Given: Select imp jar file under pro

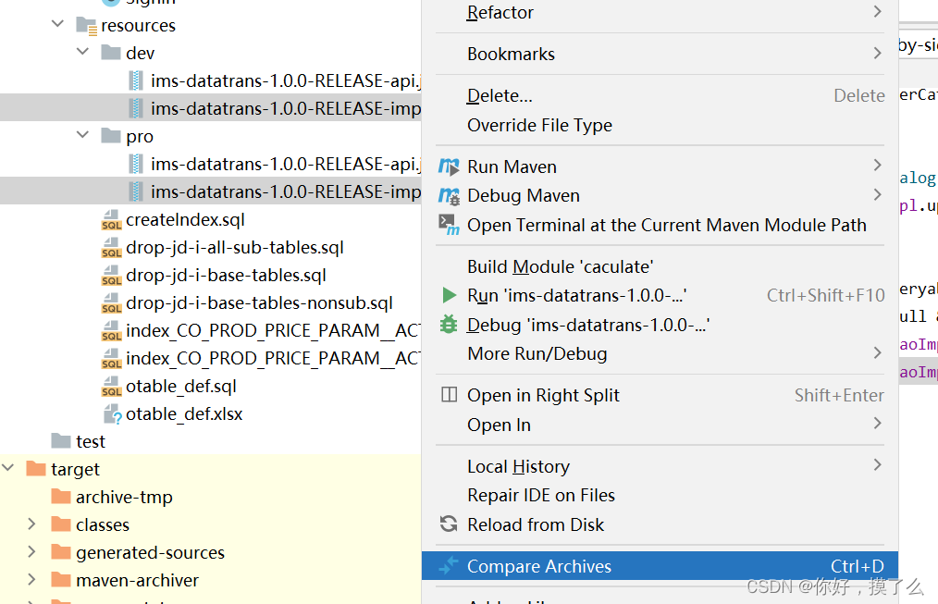Looking at the screenshot, I should (x=211, y=191).
